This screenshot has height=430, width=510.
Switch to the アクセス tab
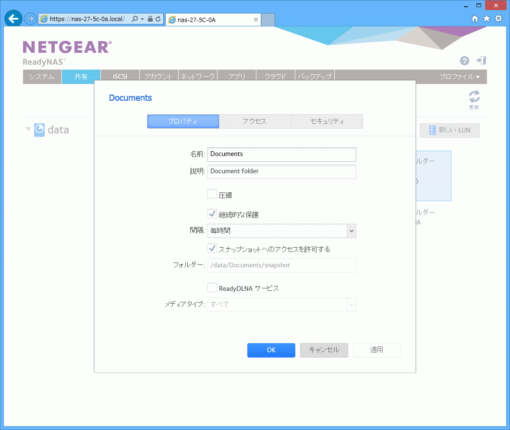pos(255,121)
